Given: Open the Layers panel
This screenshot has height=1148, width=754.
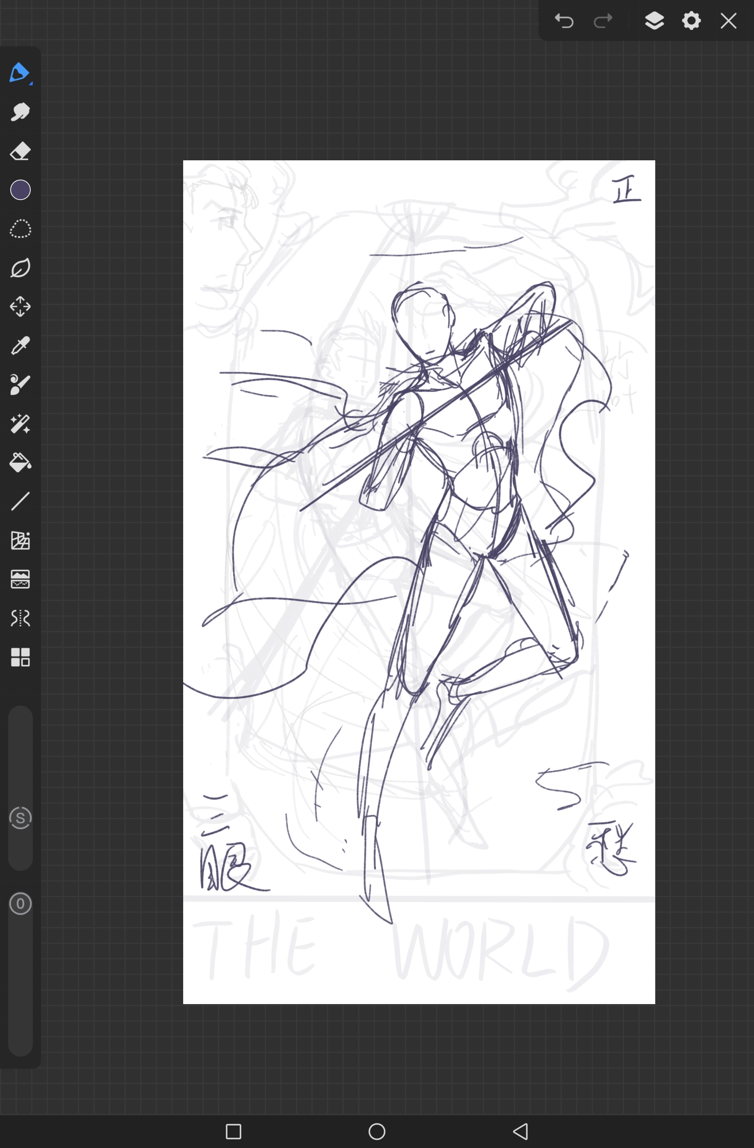Looking at the screenshot, I should coord(654,21).
